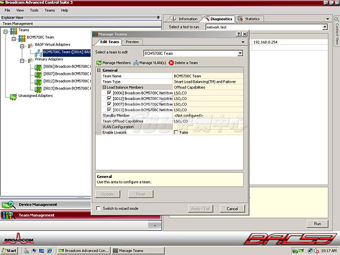
Task: Click the help question mark in Manage Teams
Action: (x=239, y=34)
